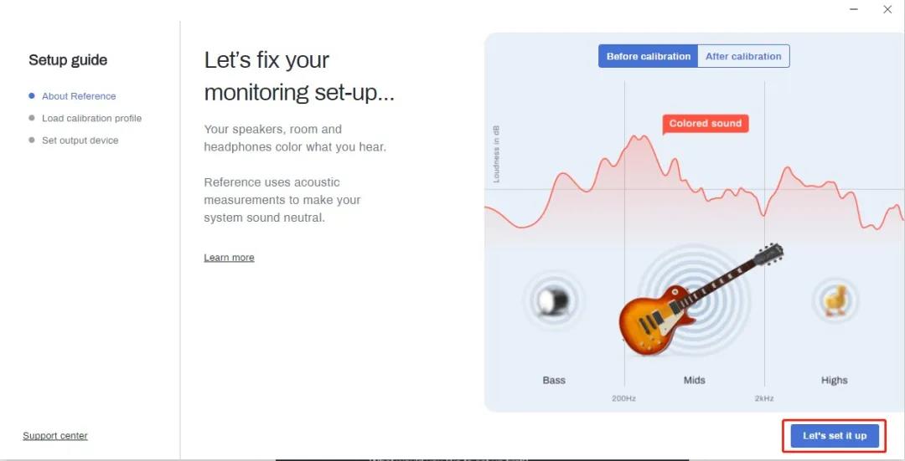The width and height of the screenshot is (905, 461).
Task: Click the grey bullet beside Set output device
Action: (x=32, y=140)
